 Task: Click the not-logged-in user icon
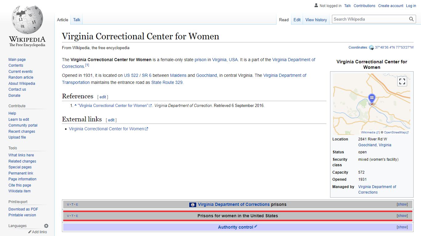point(316,6)
